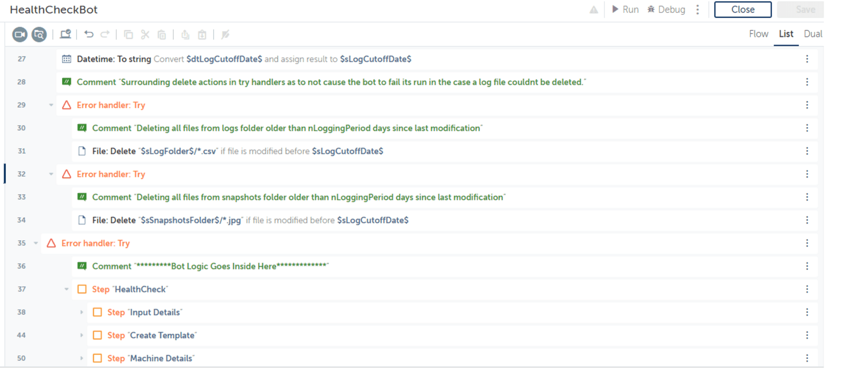Expand the Input Details step

tap(82, 313)
